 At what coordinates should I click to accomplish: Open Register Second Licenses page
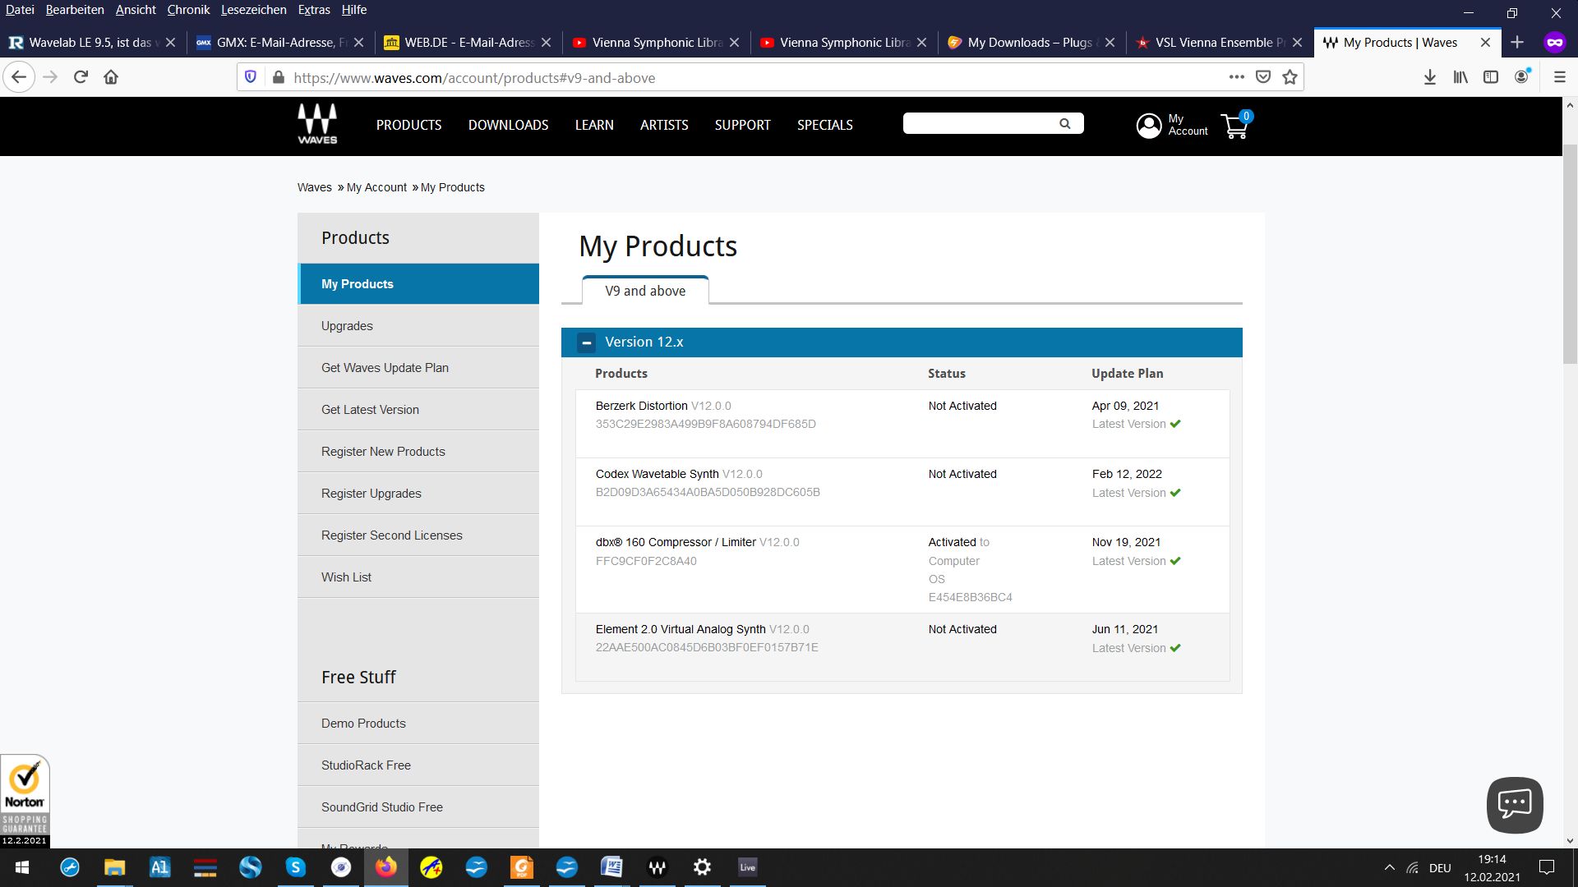418,535
